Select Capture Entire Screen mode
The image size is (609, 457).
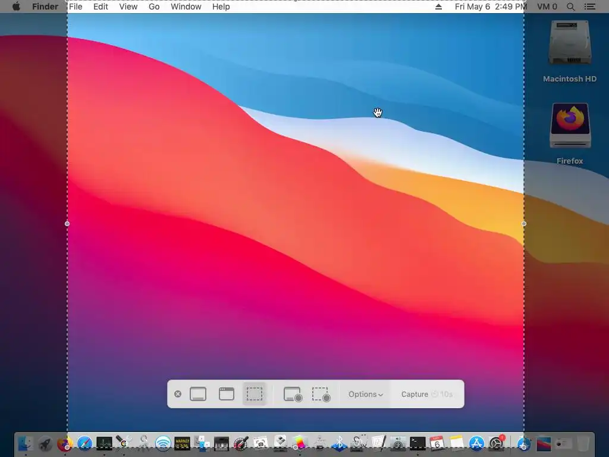click(x=198, y=394)
